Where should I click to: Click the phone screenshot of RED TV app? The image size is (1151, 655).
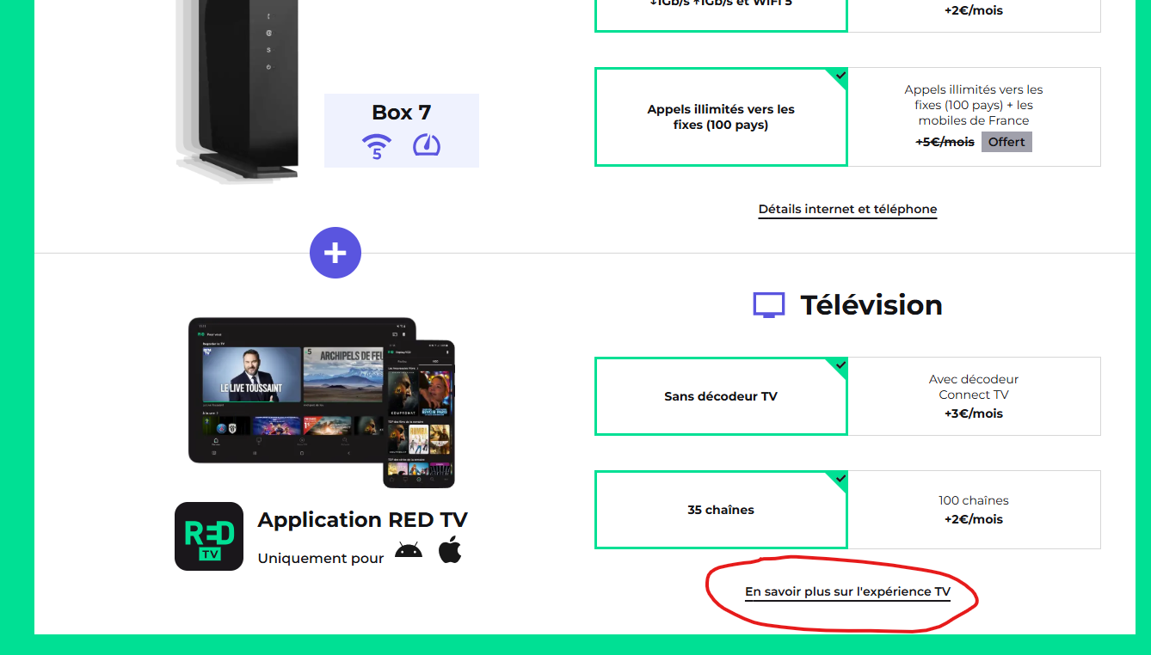(x=419, y=414)
